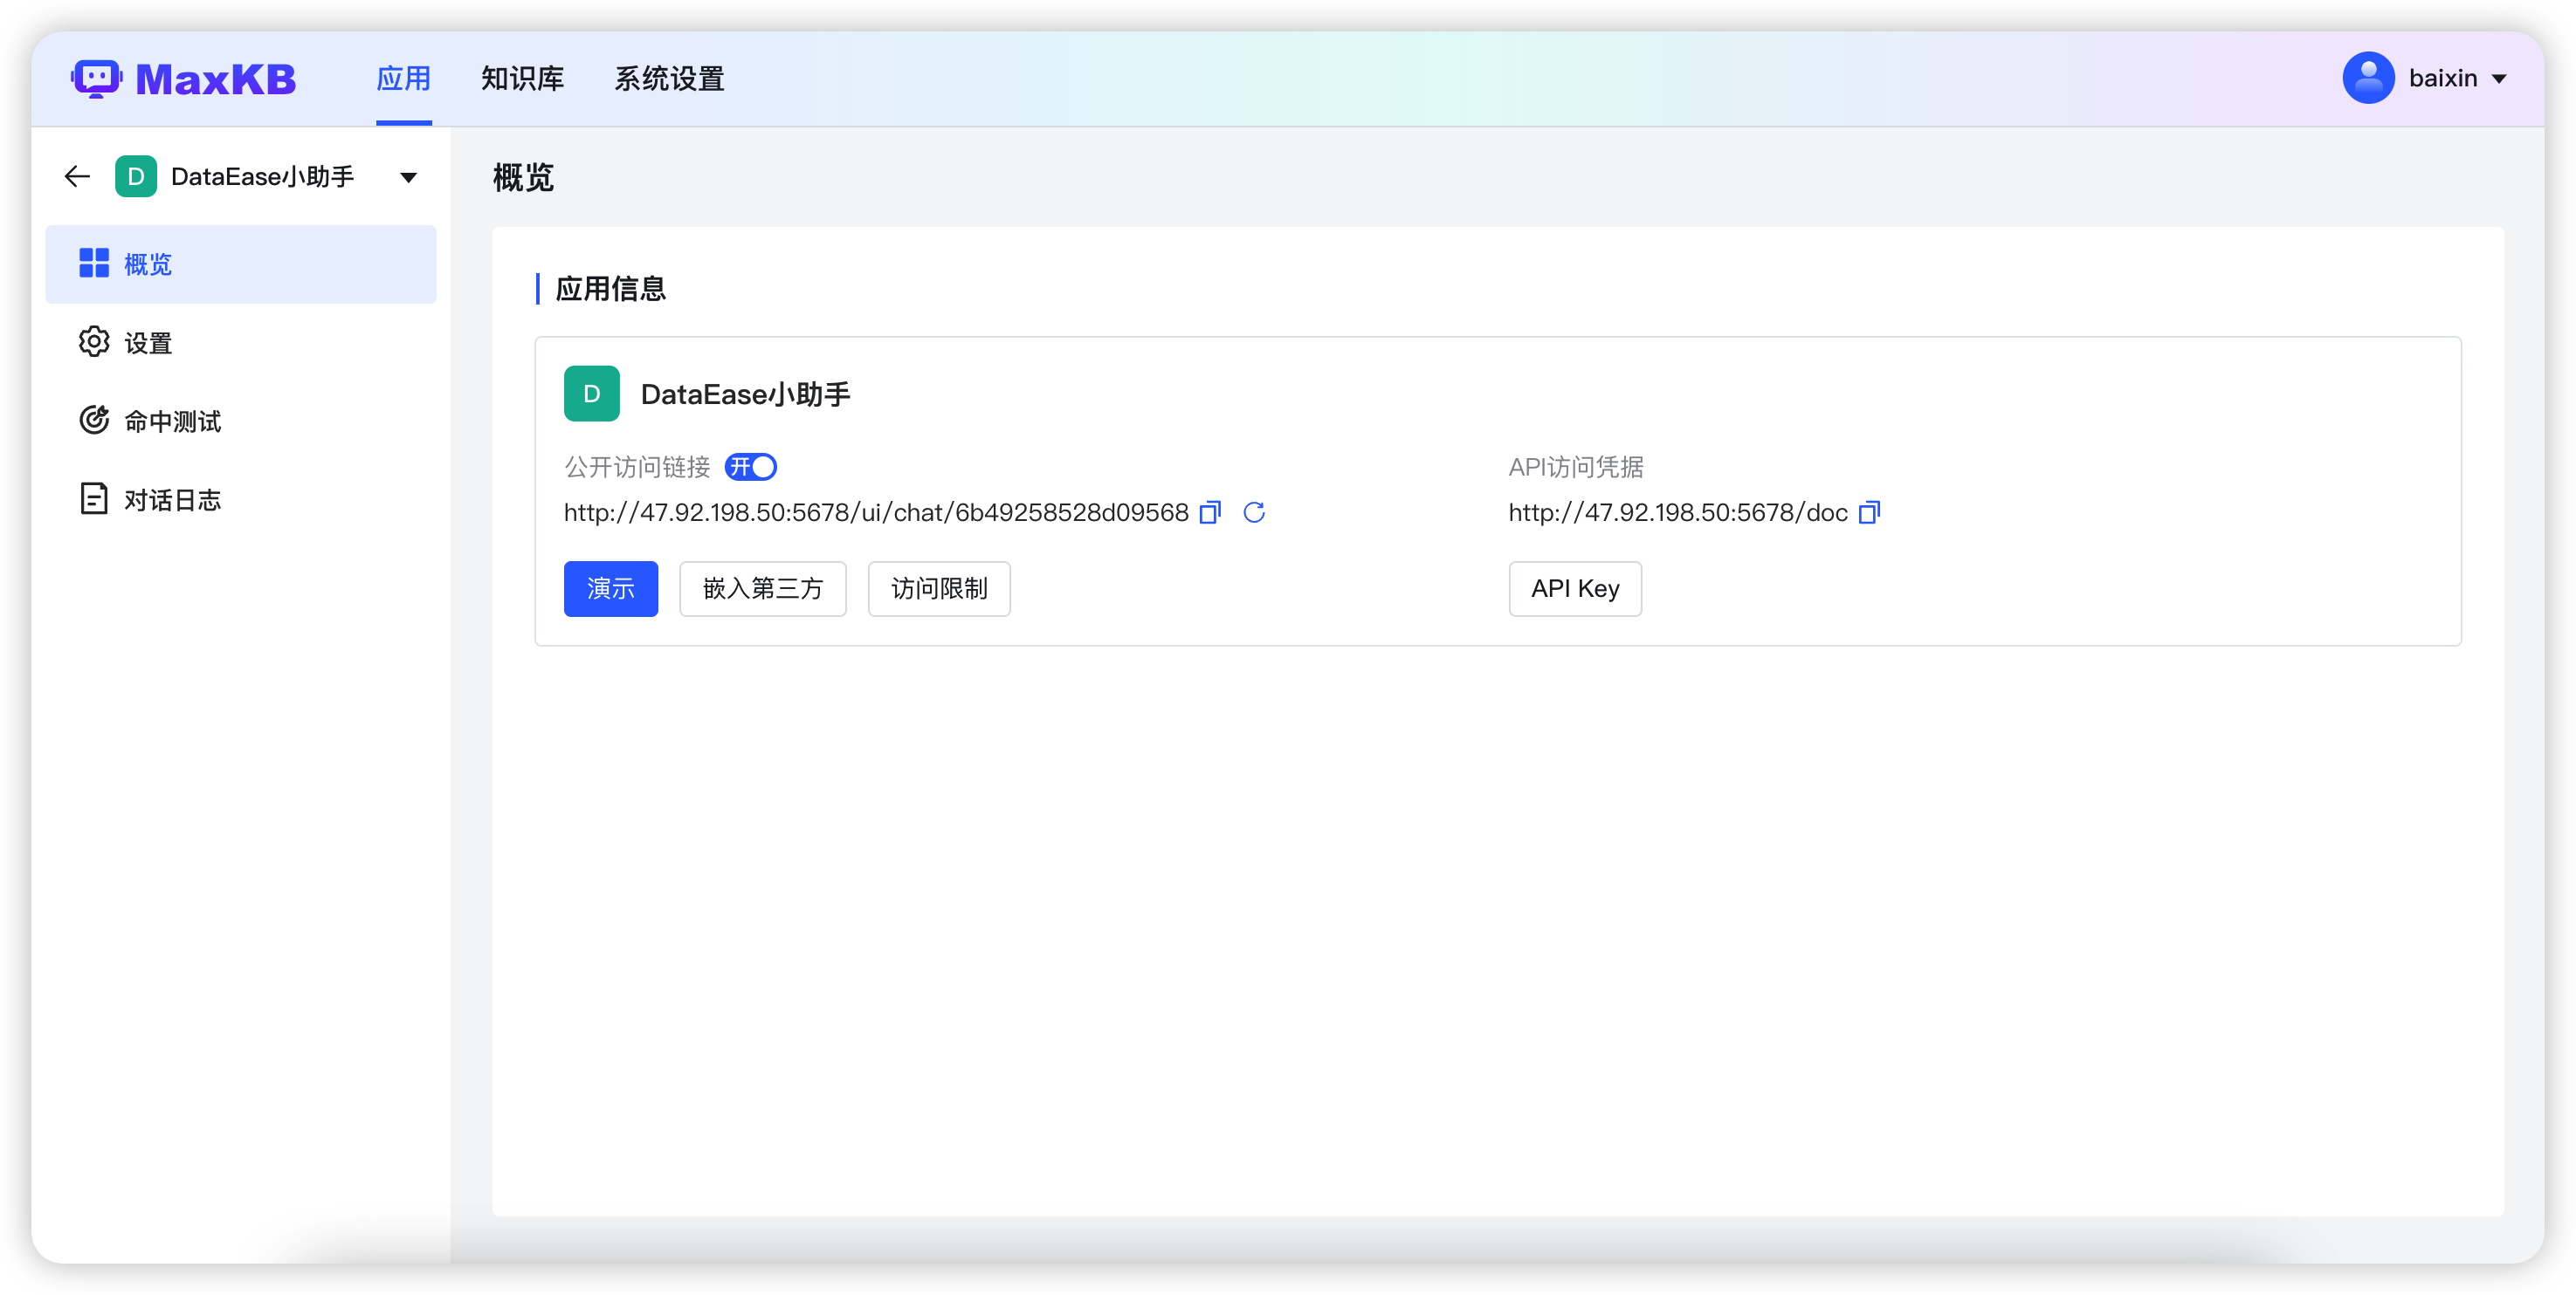Click the baixin username text
Screen dimensions: 2576x1295
tap(2443, 78)
